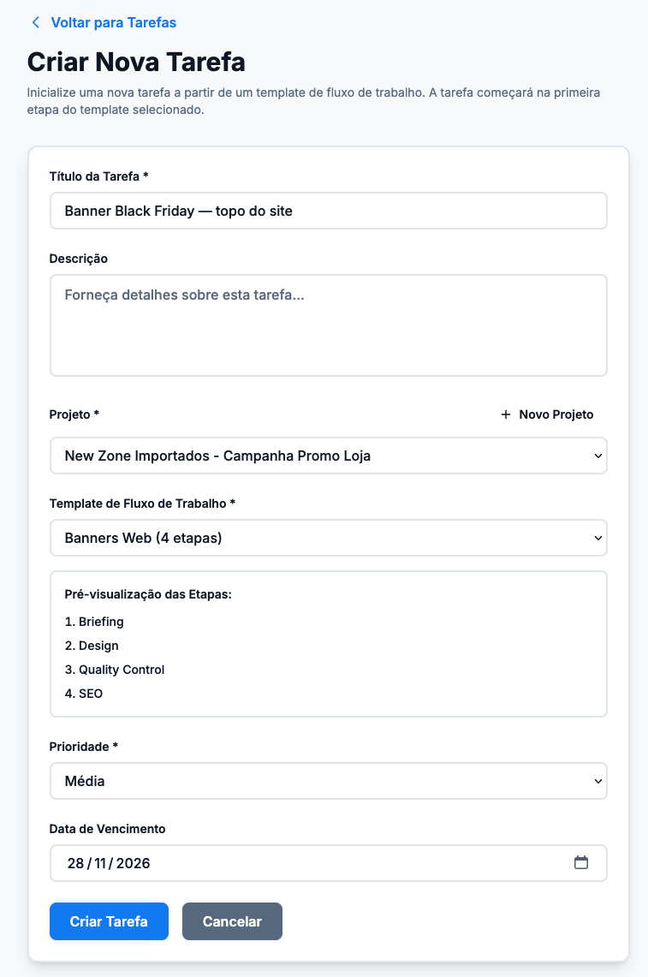Click the Novo Projeto button
Image resolution: width=648 pixels, height=977 pixels.
(x=548, y=414)
